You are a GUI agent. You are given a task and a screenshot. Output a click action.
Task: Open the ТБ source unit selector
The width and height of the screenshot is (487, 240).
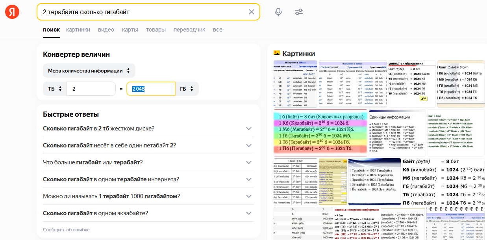tap(55, 89)
